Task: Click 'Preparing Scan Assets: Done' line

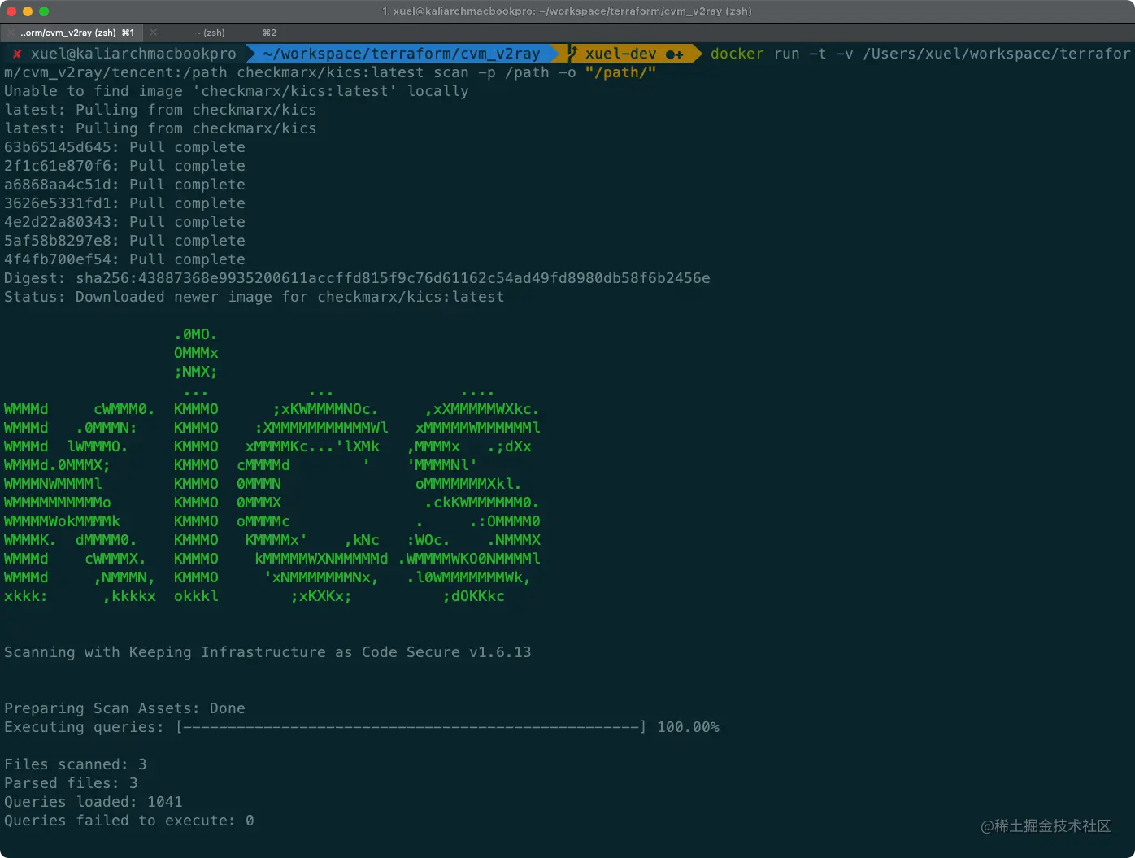Action: click(x=124, y=708)
